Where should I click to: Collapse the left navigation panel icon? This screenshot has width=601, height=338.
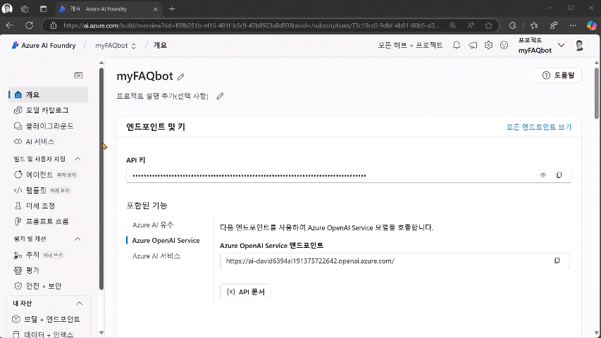tap(79, 75)
